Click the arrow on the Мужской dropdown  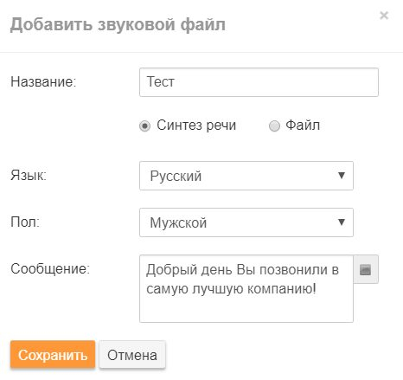(342, 222)
